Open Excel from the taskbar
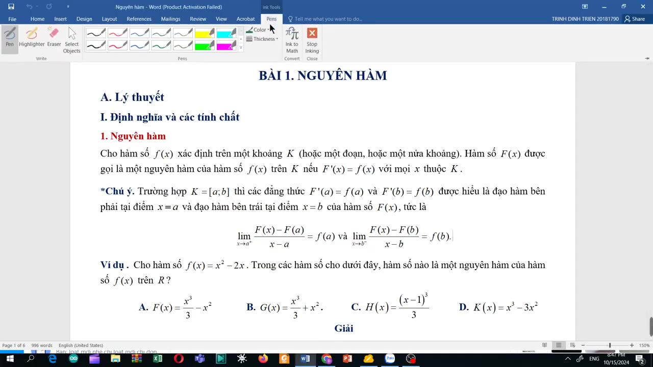The height and width of the screenshot is (367, 653). (x=158, y=359)
